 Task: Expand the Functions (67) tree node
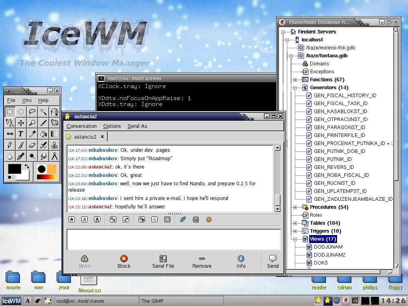coord(295,80)
